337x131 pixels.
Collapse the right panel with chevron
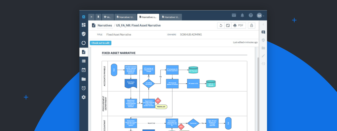click(263, 24)
